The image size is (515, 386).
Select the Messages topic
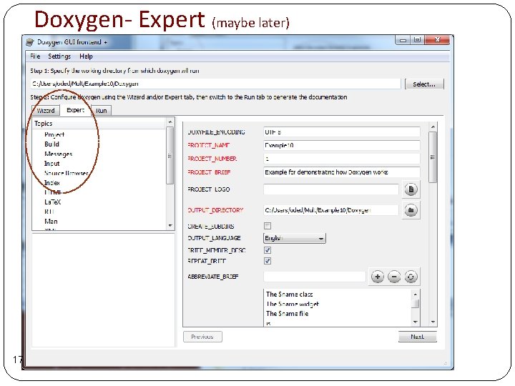pyautogui.click(x=59, y=154)
